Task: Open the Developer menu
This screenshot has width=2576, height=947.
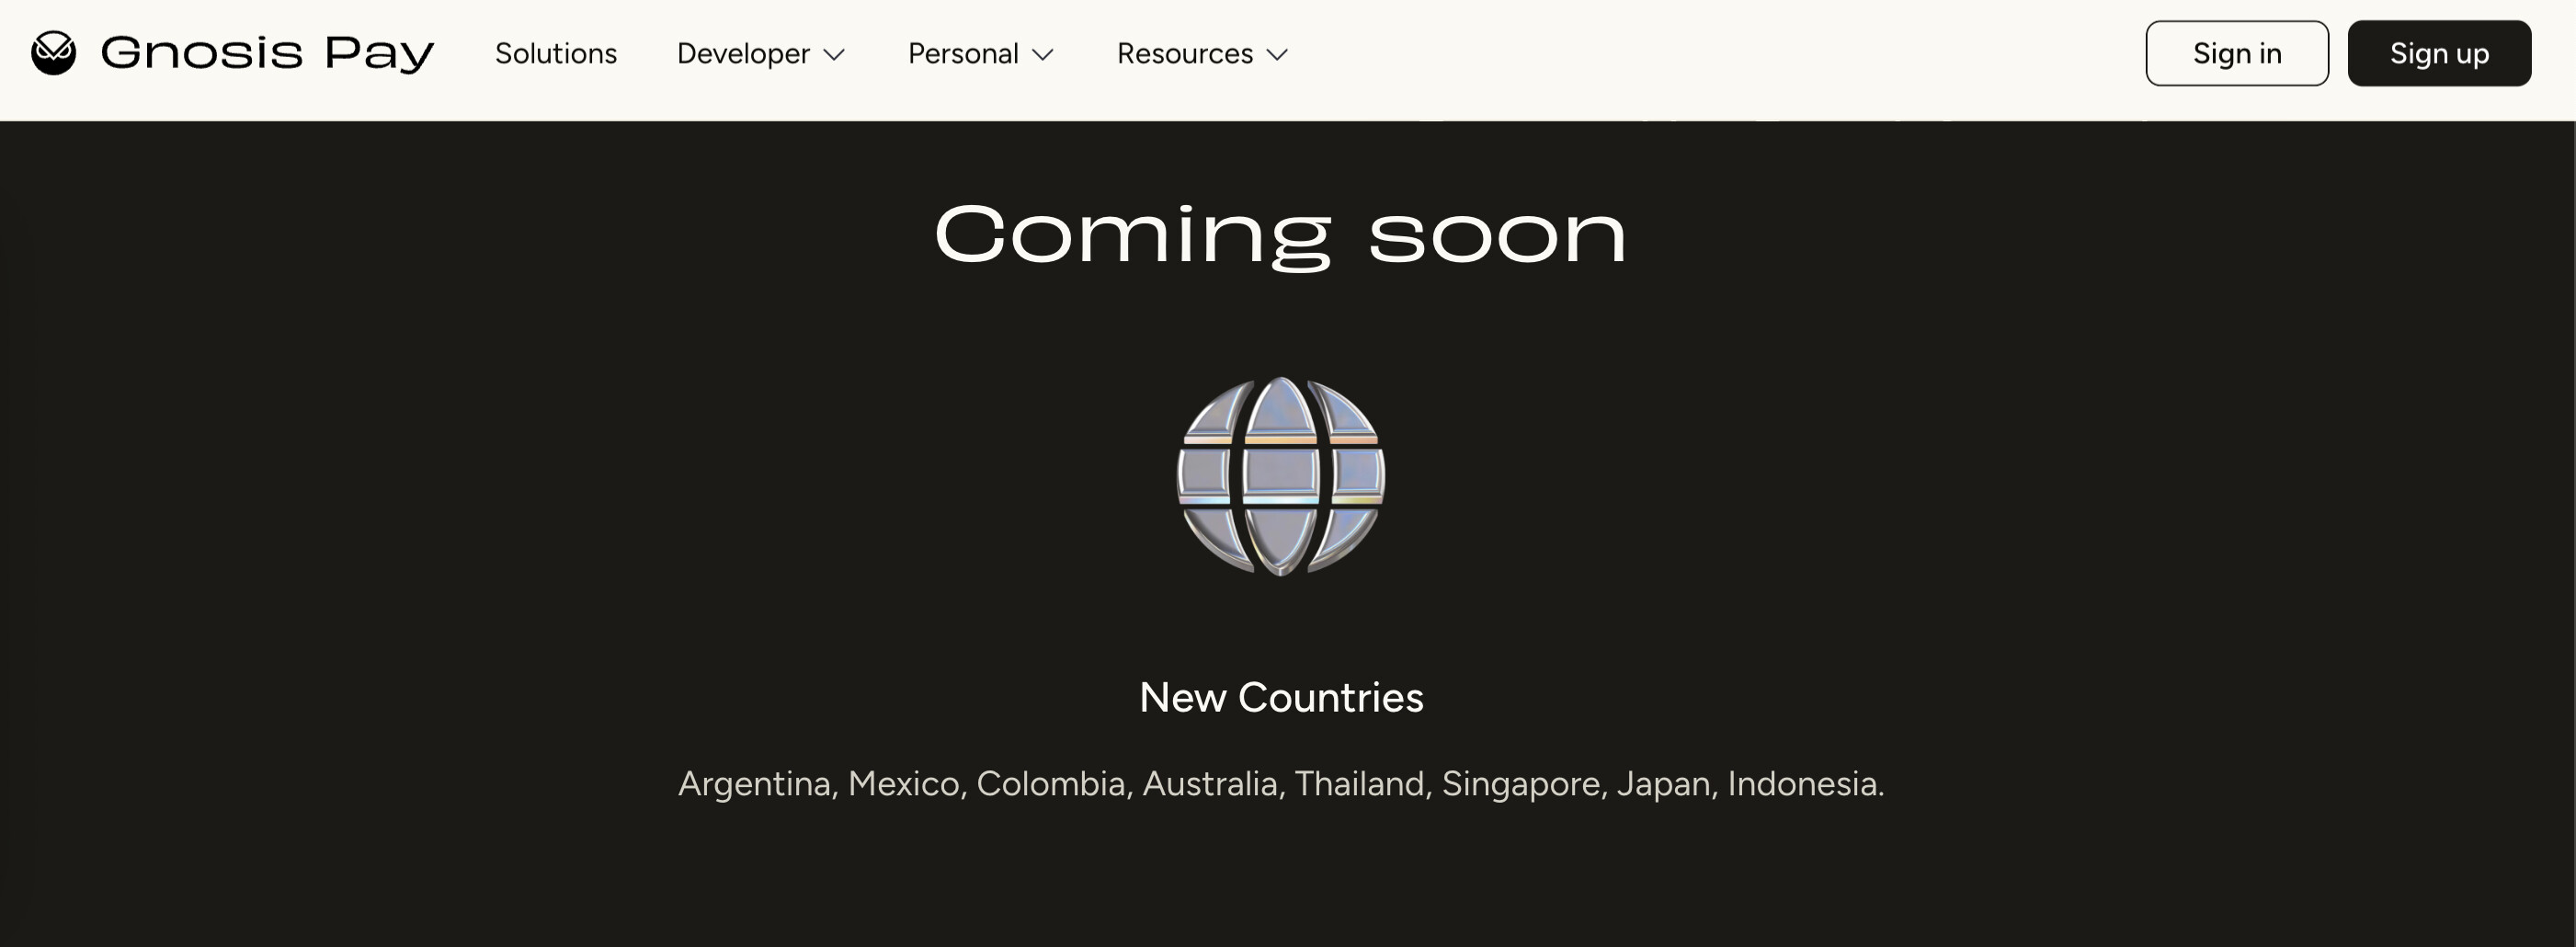Action: pyautogui.click(x=761, y=53)
